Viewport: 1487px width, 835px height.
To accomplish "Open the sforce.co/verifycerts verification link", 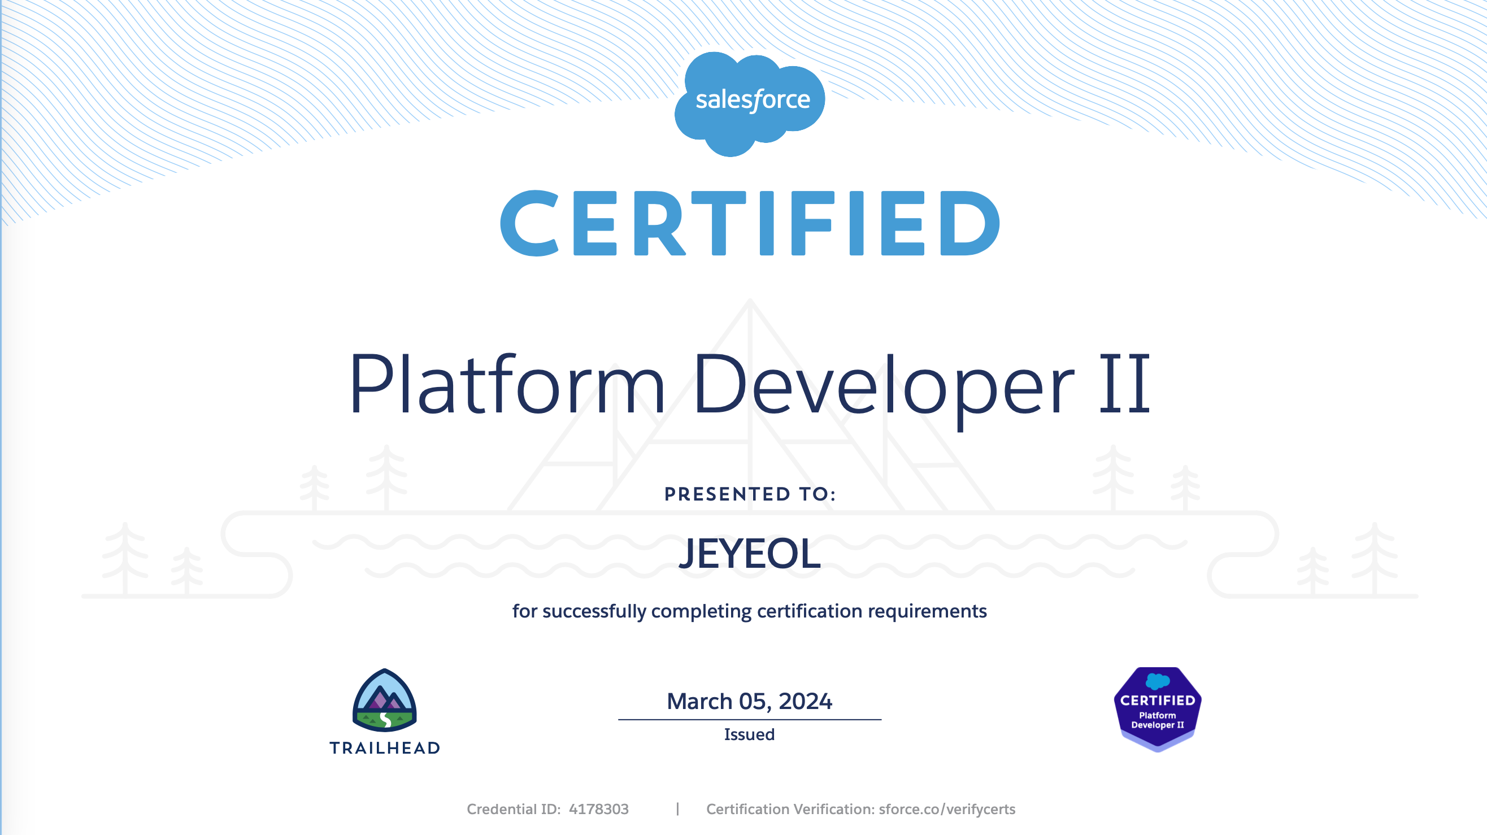I will click(x=947, y=809).
